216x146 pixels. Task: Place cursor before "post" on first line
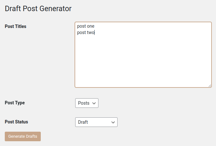coord(77,26)
